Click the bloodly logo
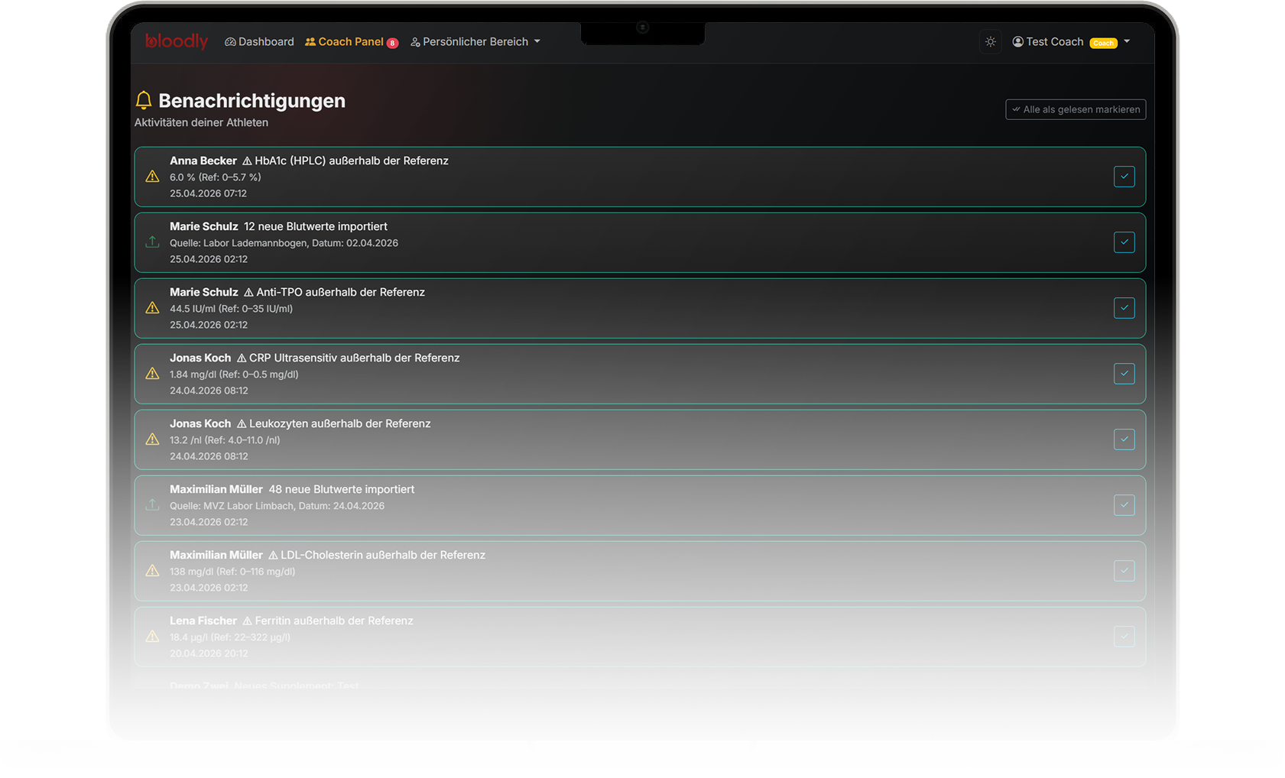1285x778 pixels. [x=176, y=42]
